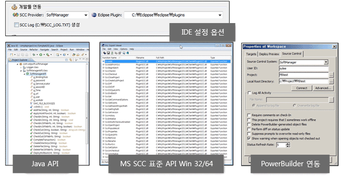This screenshot has height=184, width=348.
Task: Click browse button beside Local Root Directory
Action: click(331, 82)
